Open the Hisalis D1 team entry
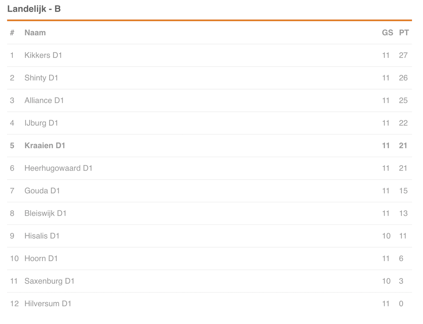Screen dimensions: 423x324 42,236
